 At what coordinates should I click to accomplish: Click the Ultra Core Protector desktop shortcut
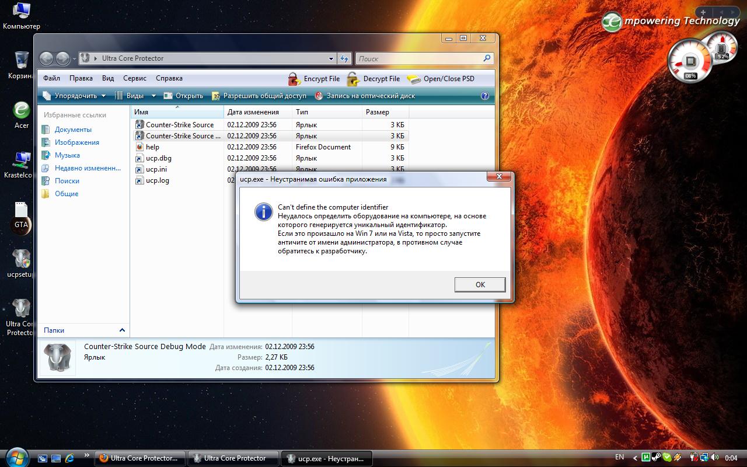tap(20, 318)
